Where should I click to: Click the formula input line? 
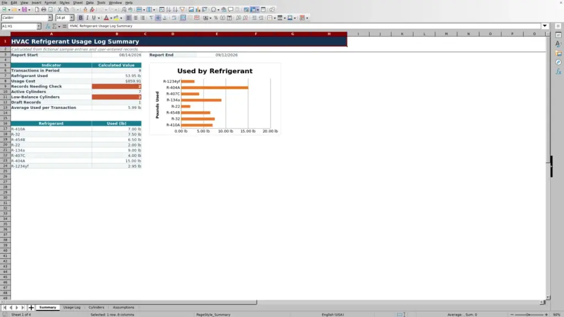point(304,26)
